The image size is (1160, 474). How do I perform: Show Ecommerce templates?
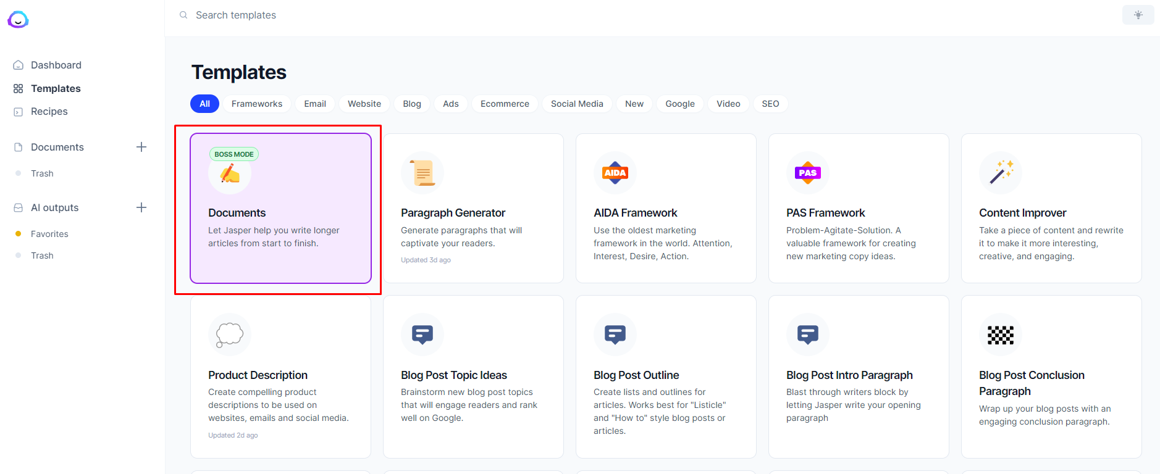505,104
